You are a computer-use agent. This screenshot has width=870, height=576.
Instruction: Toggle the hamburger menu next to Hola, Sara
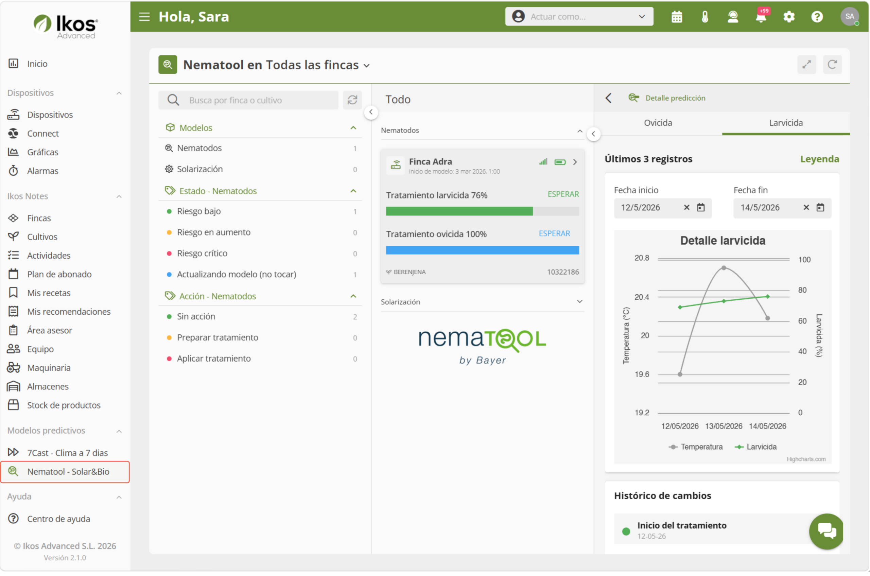coord(144,17)
